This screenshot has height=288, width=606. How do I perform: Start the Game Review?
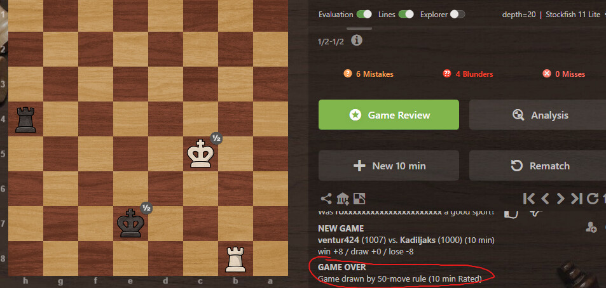[389, 115]
